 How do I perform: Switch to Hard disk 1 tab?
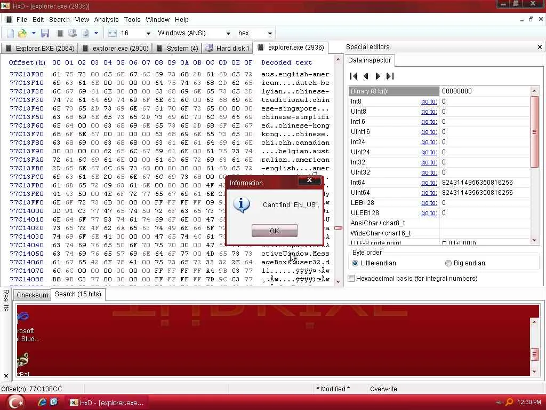[x=227, y=48]
